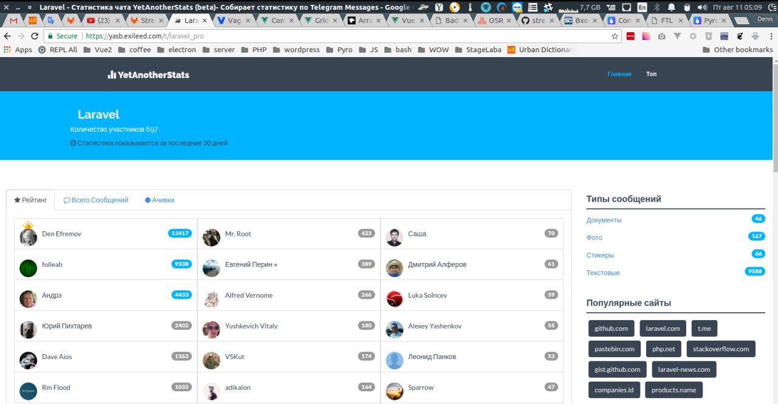Image resolution: width=778 pixels, height=404 pixels.
Task: Open the Текстовые message type link
Action: click(603, 273)
